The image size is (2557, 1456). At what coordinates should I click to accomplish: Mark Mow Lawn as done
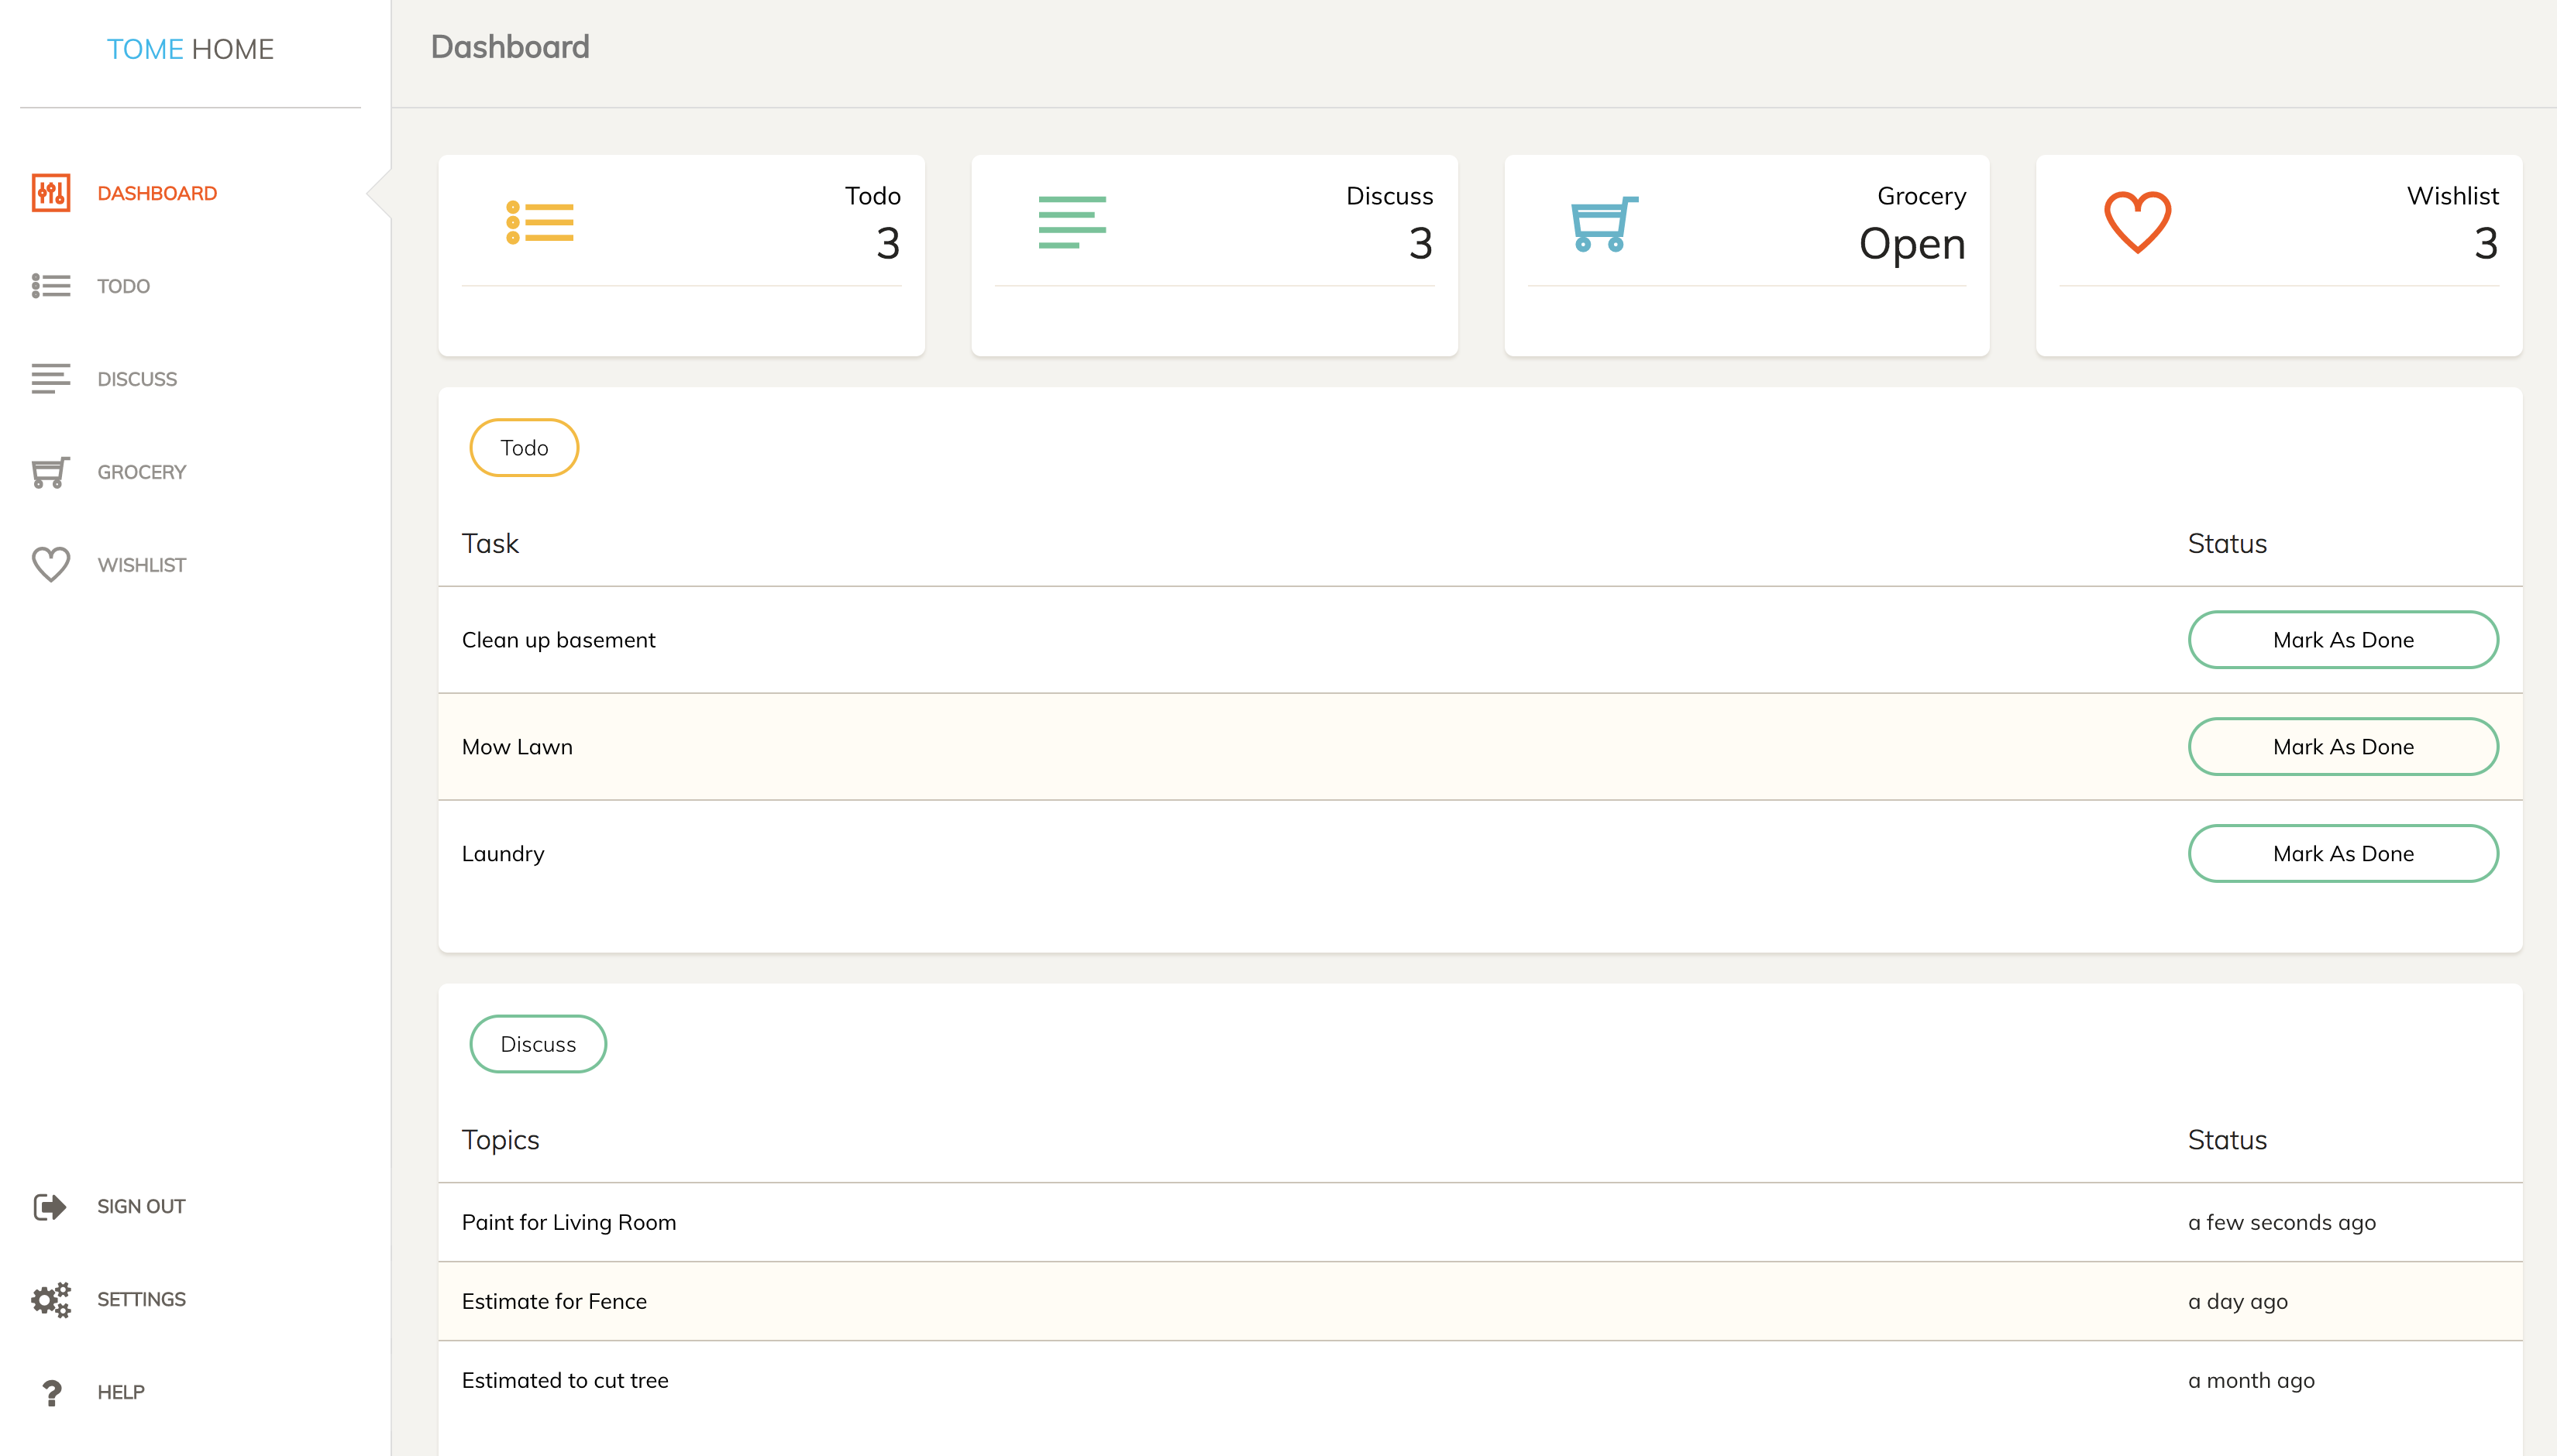tap(2342, 747)
